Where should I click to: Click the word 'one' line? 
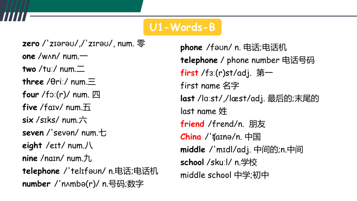pyautogui.click(x=55, y=56)
